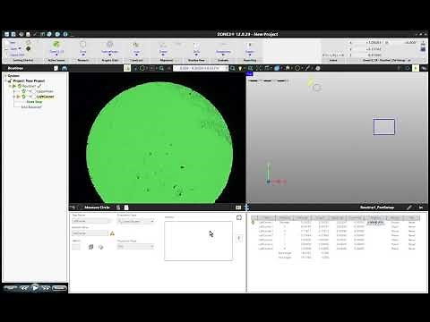Click the highlighted icon at 3D toolbar right end
Viewport: 430px width, 322px height.
click(416, 68)
